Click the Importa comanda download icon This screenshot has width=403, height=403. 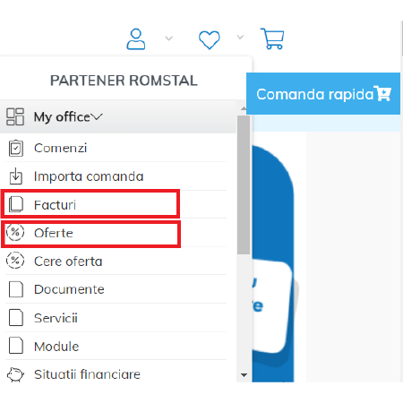[x=15, y=176]
